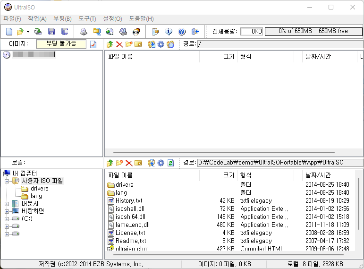The image size is (364, 269).
Task: Click the local pane Refresh icon
Action: tap(170, 163)
